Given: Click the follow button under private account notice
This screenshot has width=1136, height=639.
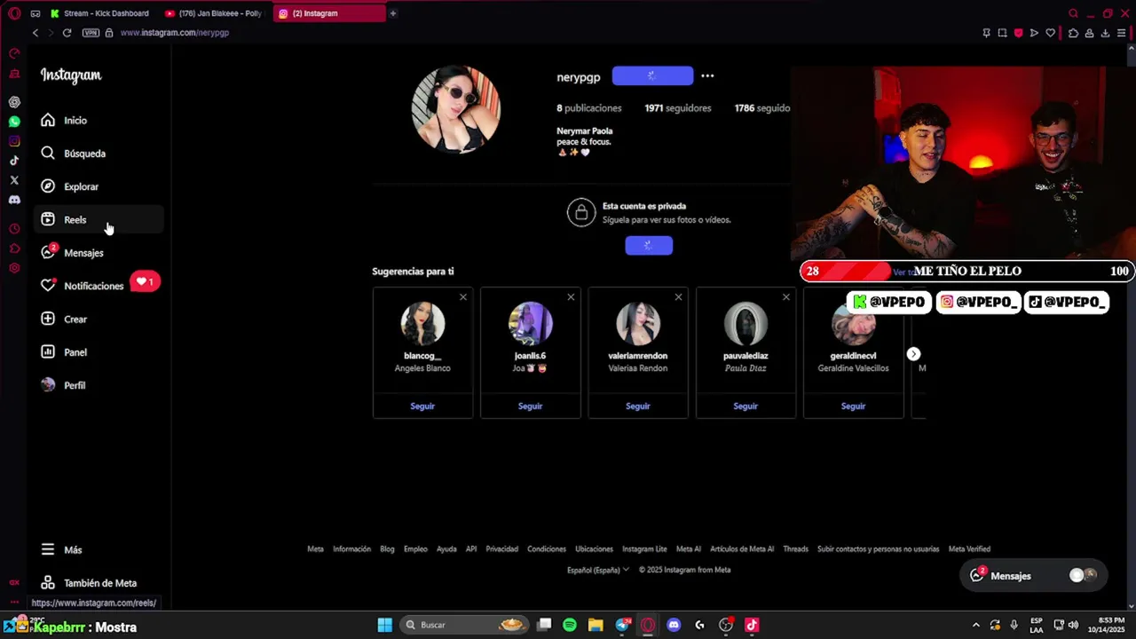Looking at the screenshot, I should (649, 246).
